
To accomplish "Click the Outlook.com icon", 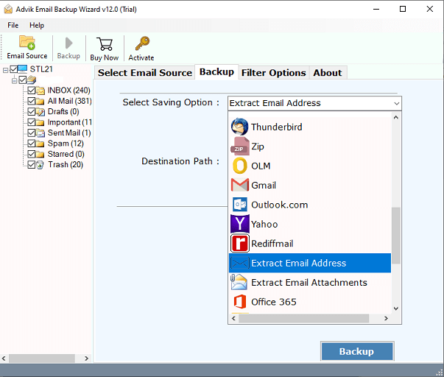I will click(239, 205).
